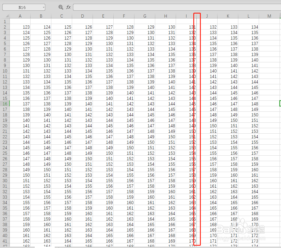This screenshot has height=248, width=281.
Task: Click cell L2 containing 134
Action: click(249, 27)
